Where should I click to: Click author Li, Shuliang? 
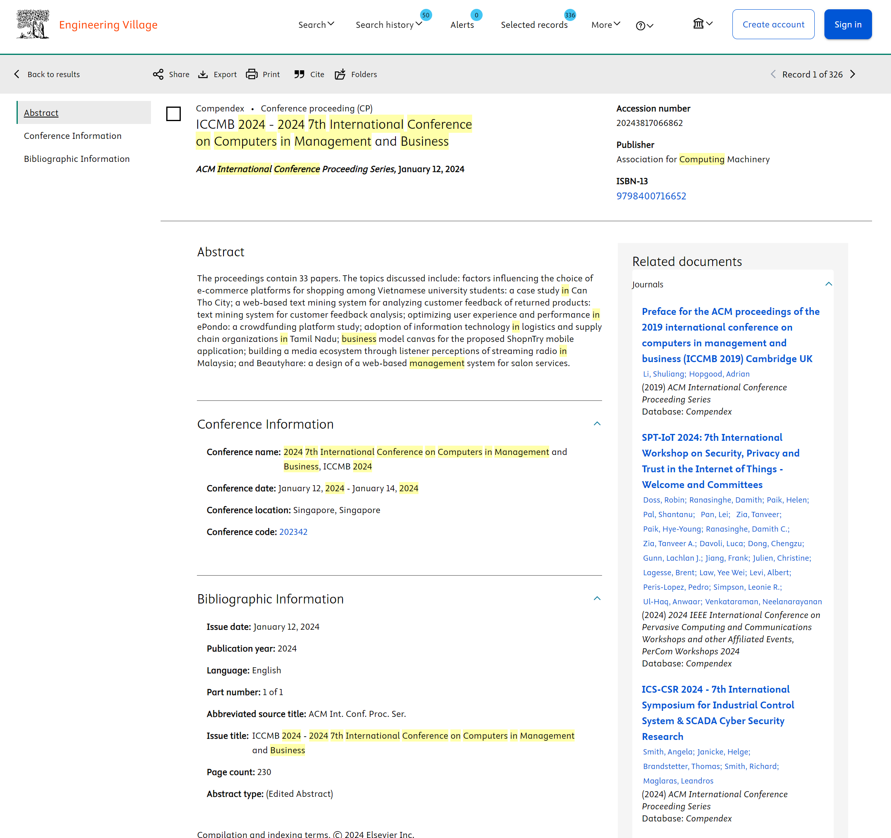click(x=664, y=374)
